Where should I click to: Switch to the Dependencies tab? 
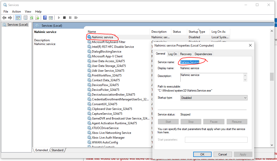coord(203,54)
